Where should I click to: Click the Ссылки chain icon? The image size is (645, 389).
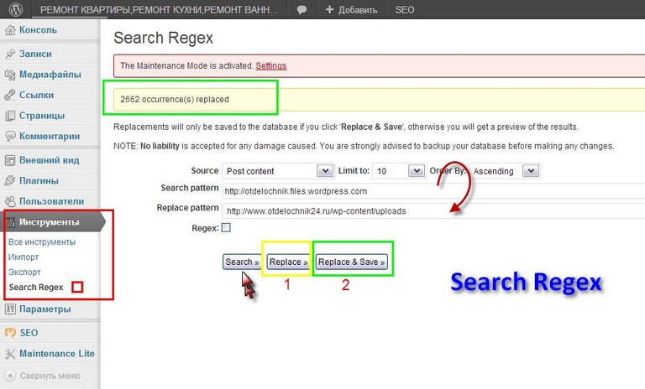click(x=10, y=96)
